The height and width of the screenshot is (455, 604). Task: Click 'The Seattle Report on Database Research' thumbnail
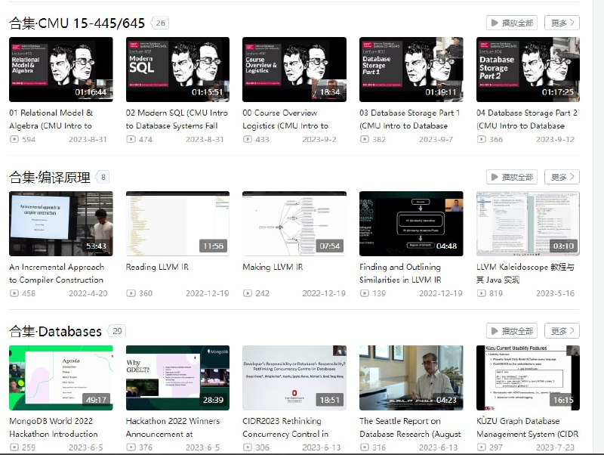(x=411, y=376)
